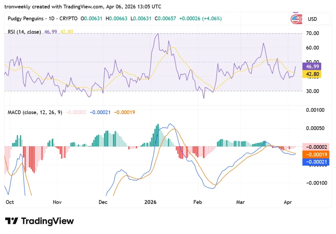Click the US flag currency icon
This screenshot has width=336, height=234.
pos(296,19)
